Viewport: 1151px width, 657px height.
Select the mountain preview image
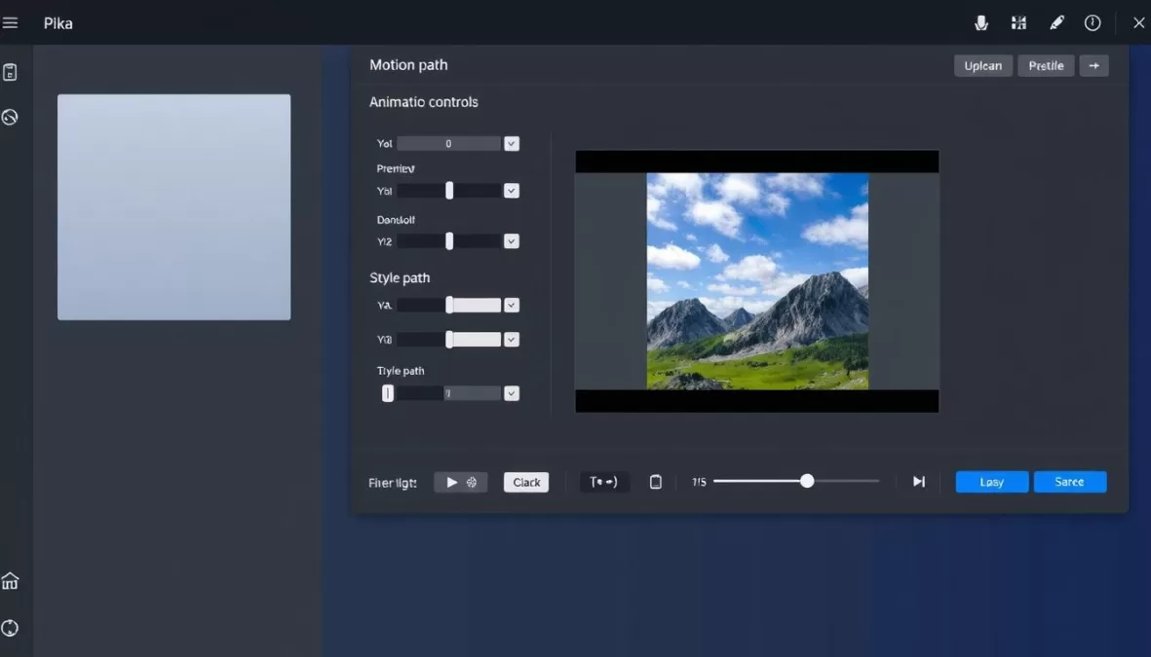[757, 282]
